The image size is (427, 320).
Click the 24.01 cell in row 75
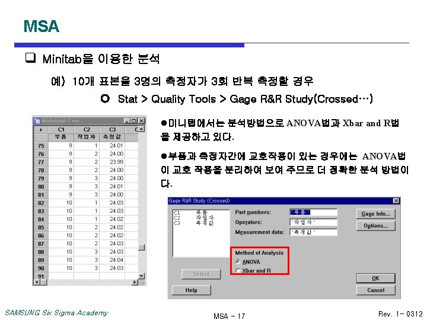coord(113,146)
